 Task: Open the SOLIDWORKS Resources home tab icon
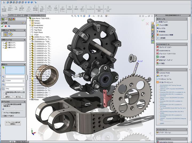click(x=153, y=23)
